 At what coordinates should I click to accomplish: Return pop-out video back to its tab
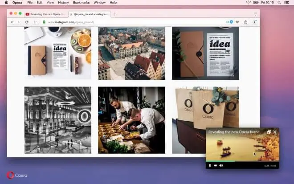[x=269, y=132]
